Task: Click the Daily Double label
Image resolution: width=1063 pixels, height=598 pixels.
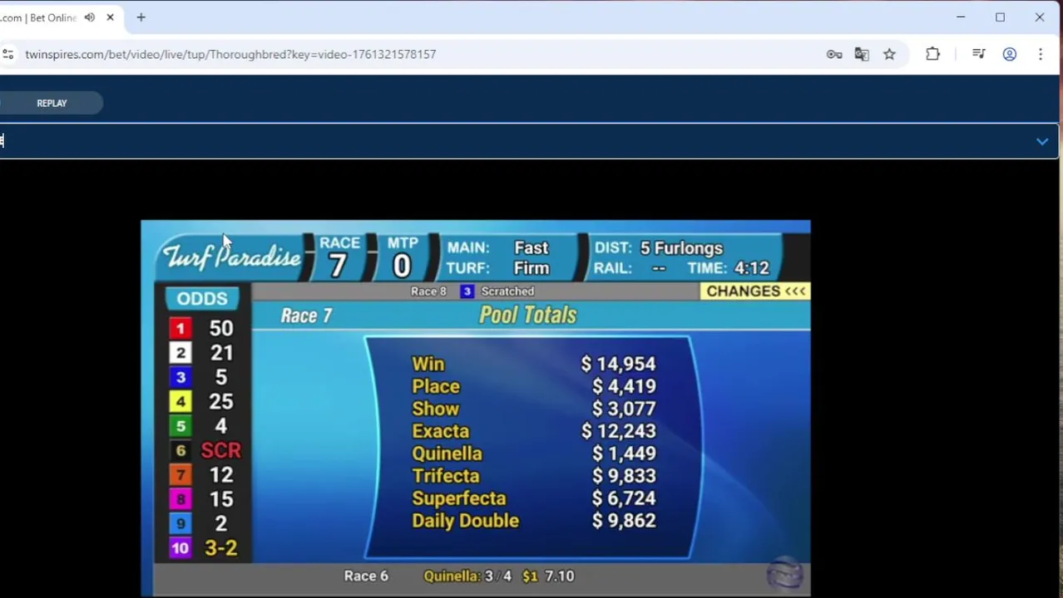Action: tap(466, 521)
